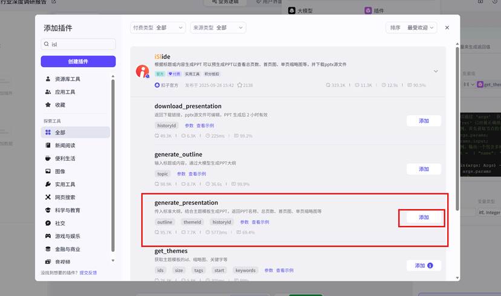Select the 全部 category
501x296 pixels.
click(76, 132)
